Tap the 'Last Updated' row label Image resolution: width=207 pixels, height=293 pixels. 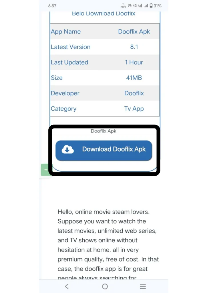(69, 62)
